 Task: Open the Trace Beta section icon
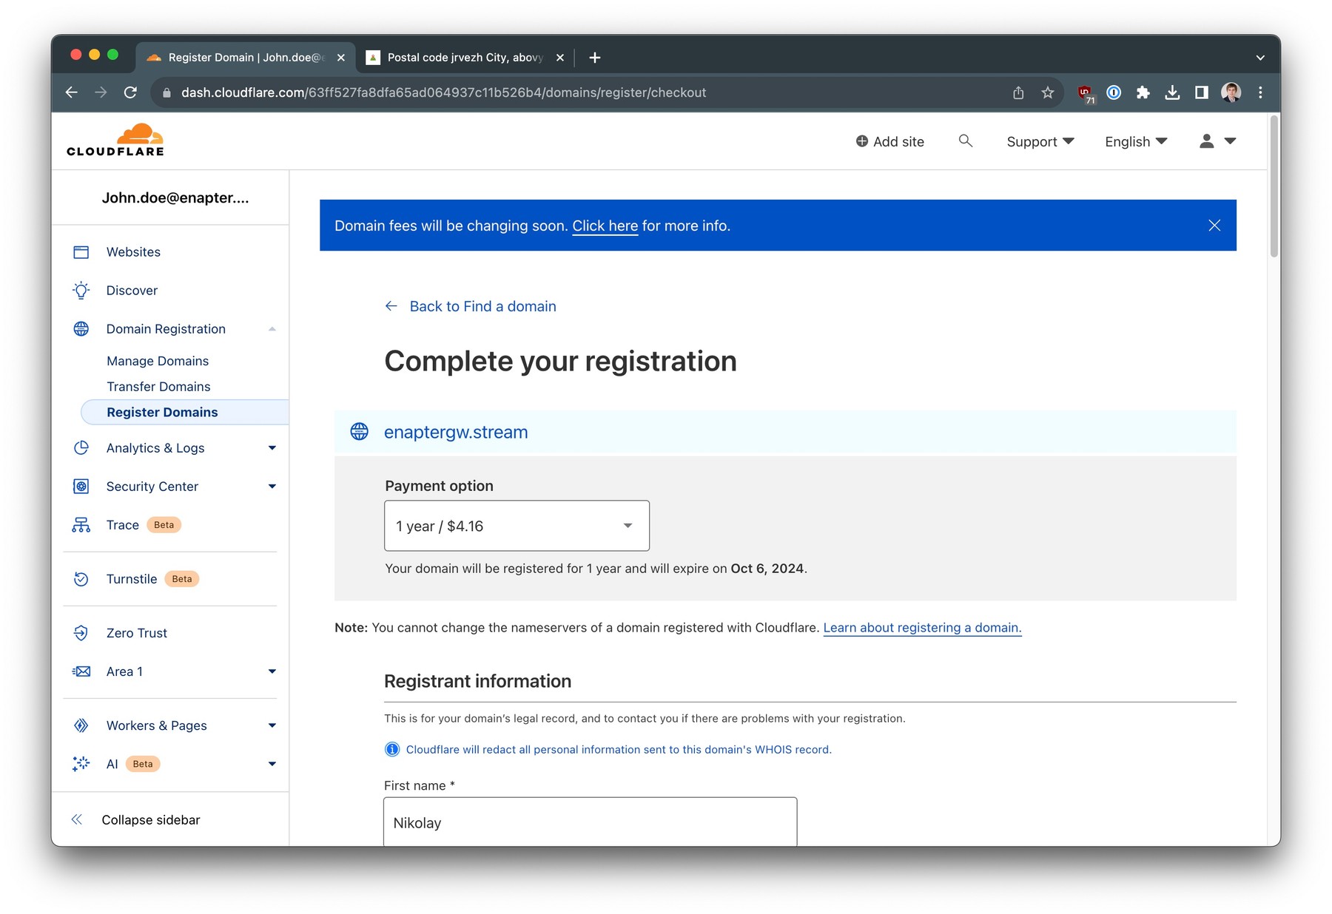coord(81,525)
